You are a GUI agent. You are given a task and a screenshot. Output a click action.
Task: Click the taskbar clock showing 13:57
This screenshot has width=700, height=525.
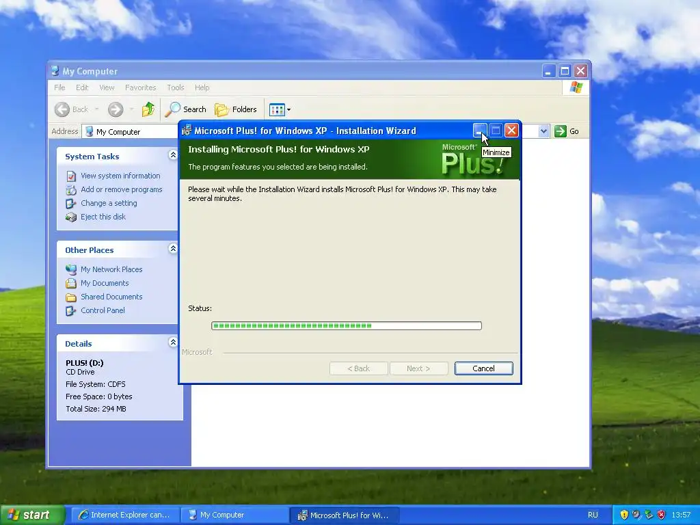[x=681, y=515]
